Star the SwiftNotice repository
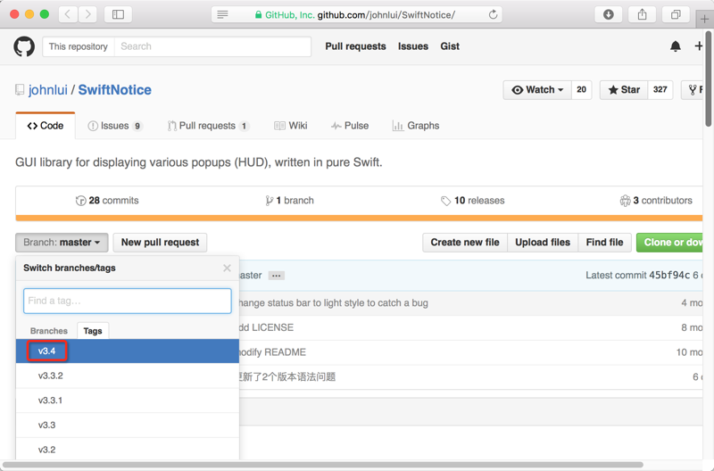Screen dimensions: 714x471 (x=624, y=90)
